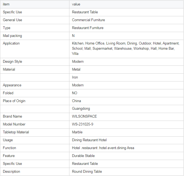Click the 'Mail packing' row label
184x176 pixels.
[12, 36]
